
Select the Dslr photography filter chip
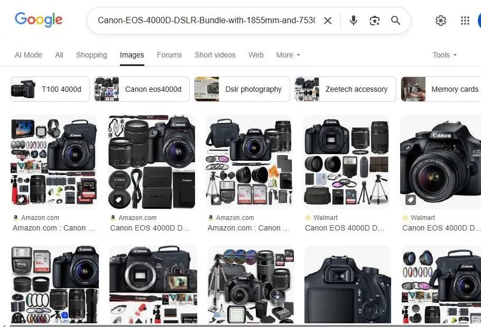pos(242,89)
